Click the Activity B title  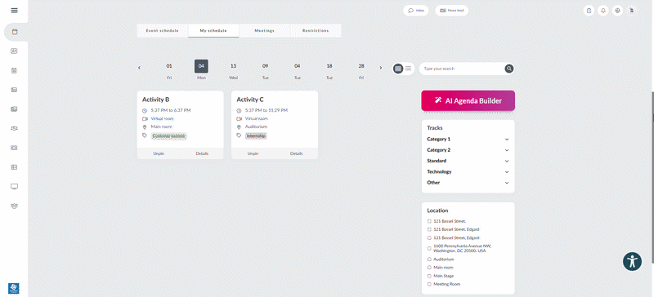(x=155, y=100)
